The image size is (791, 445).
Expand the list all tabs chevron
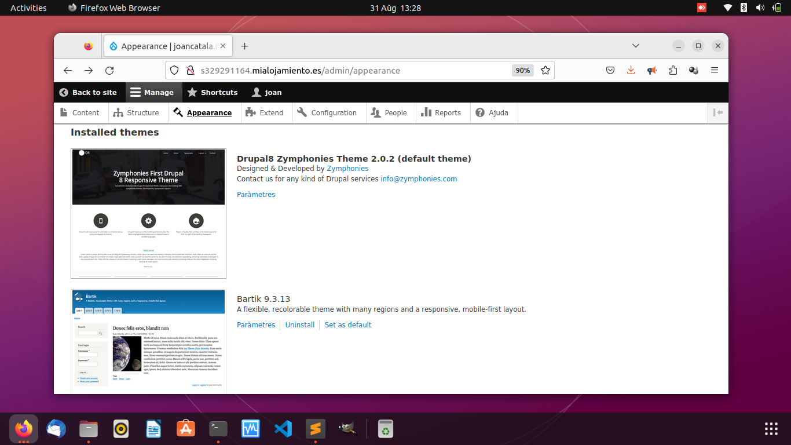click(636, 46)
